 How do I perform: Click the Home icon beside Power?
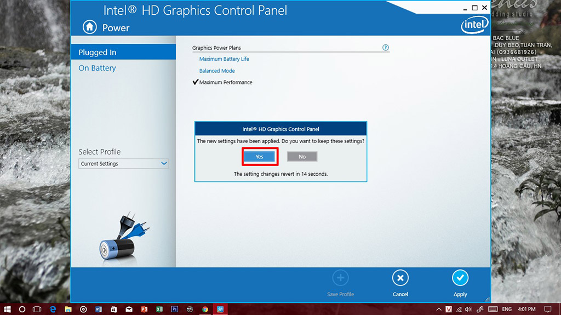click(x=89, y=27)
